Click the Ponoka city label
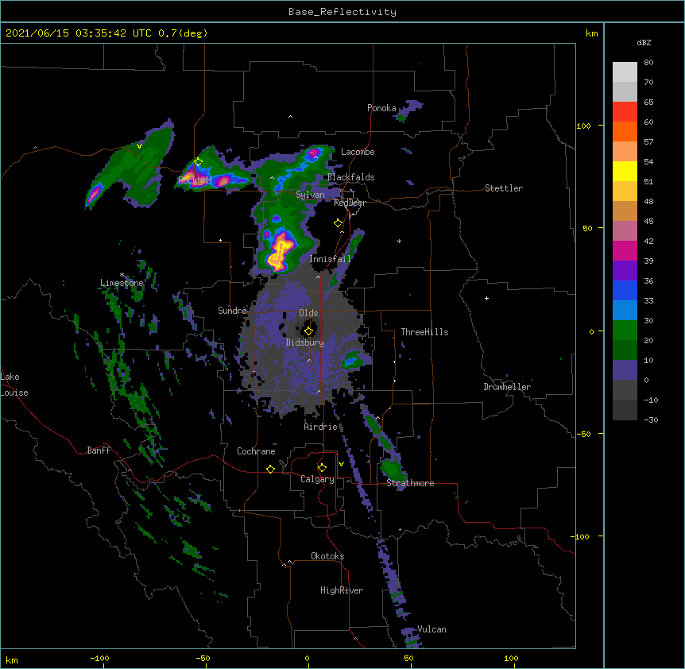Screen dimensions: 685x669 coord(381,108)
